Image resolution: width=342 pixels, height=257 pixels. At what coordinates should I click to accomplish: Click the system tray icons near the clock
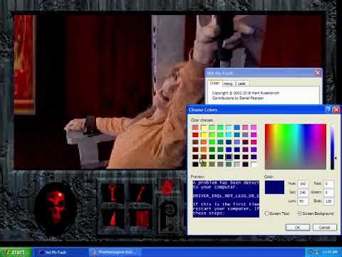(x=313, y=252)
